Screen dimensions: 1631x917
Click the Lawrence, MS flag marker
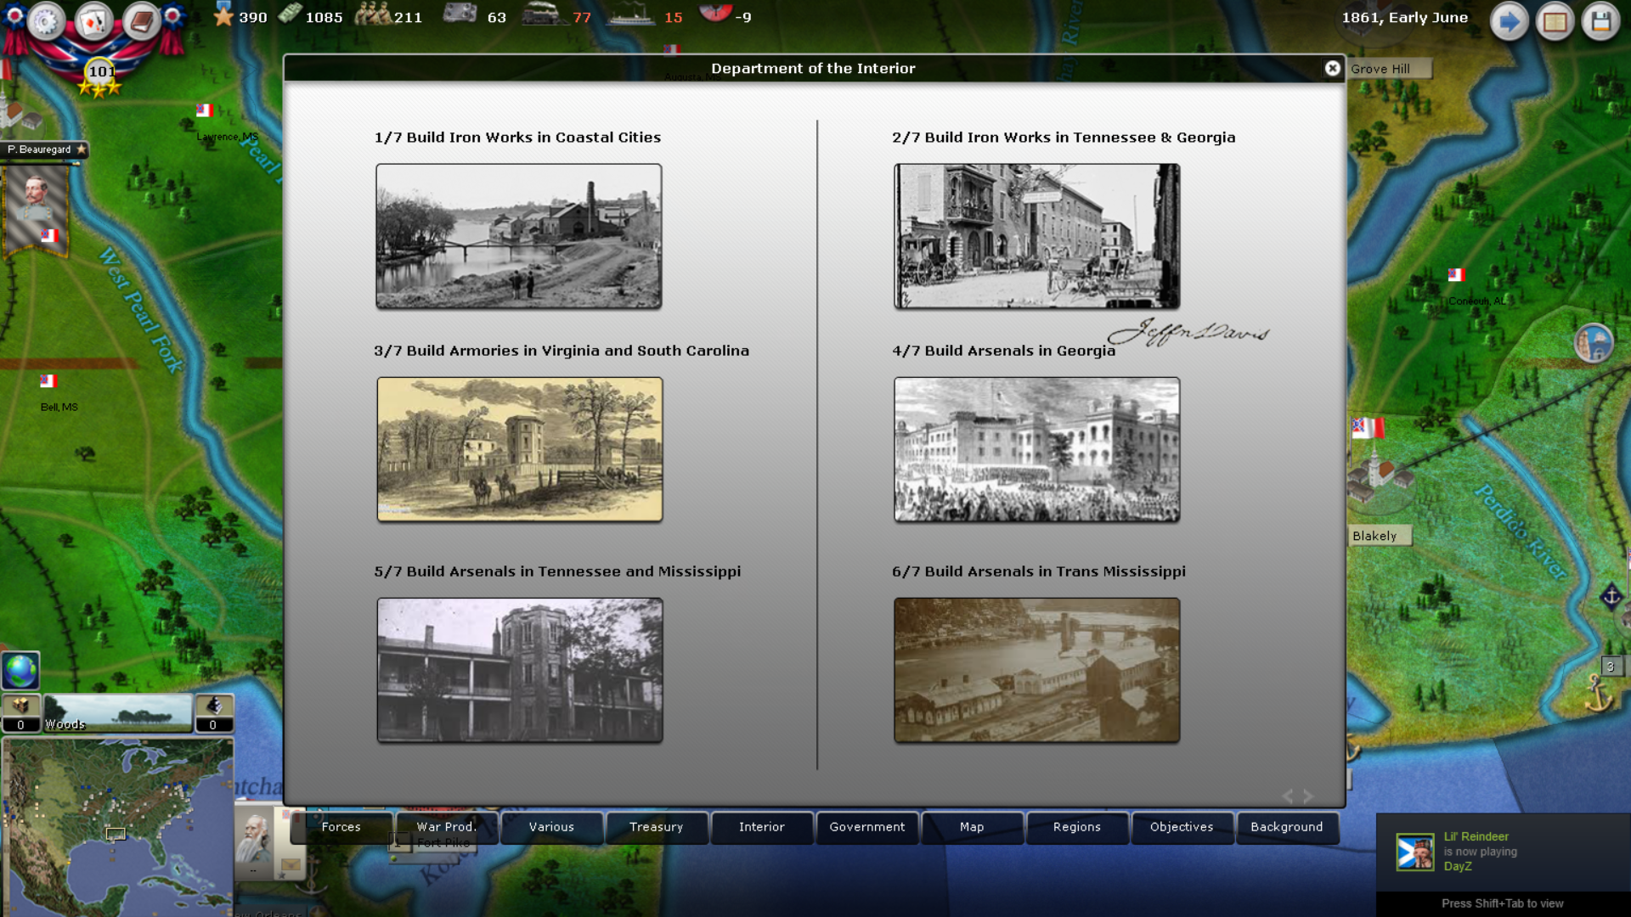(205, 110)
